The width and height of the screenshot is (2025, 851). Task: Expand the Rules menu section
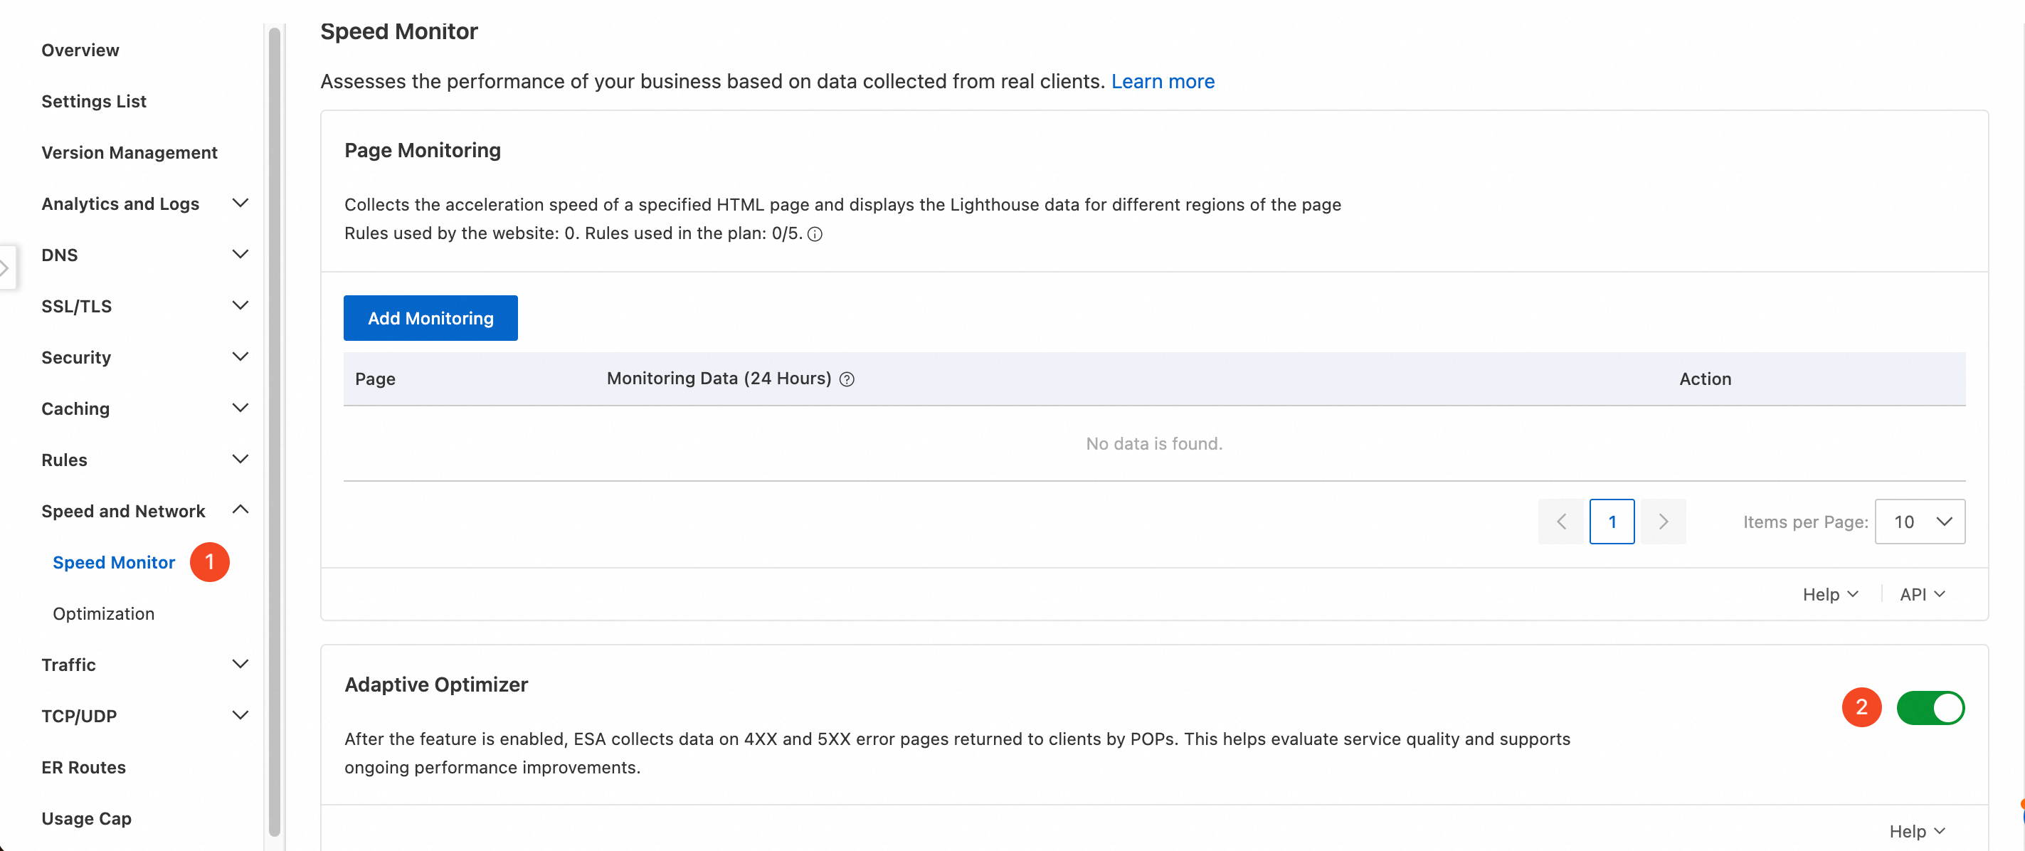click(240, 459)
